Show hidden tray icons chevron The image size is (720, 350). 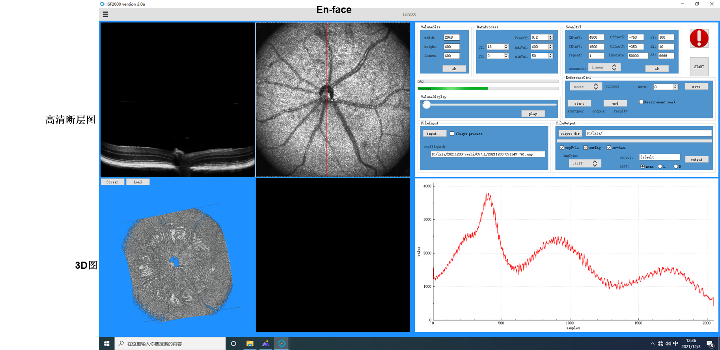pos(653,344)
